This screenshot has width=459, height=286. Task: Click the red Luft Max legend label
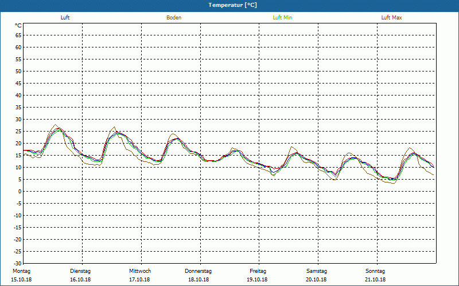coord(391,18)
